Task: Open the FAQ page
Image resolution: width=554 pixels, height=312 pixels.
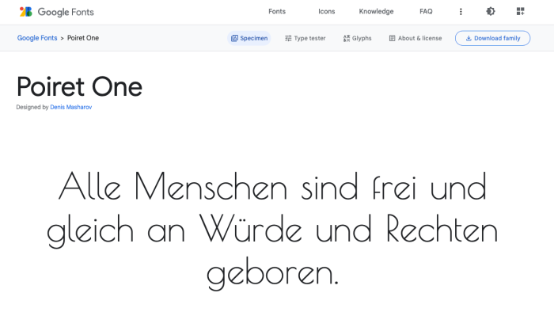Action: coord(426,11)
